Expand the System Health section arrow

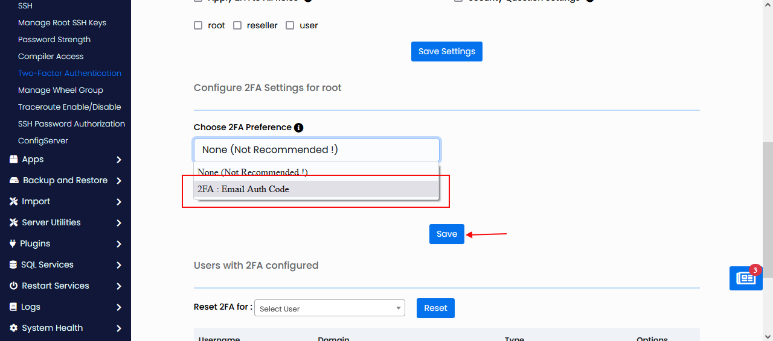pos(119,328)
